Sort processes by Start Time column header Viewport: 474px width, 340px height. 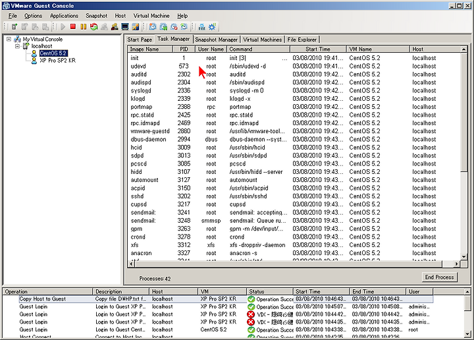tap(318, 49)
